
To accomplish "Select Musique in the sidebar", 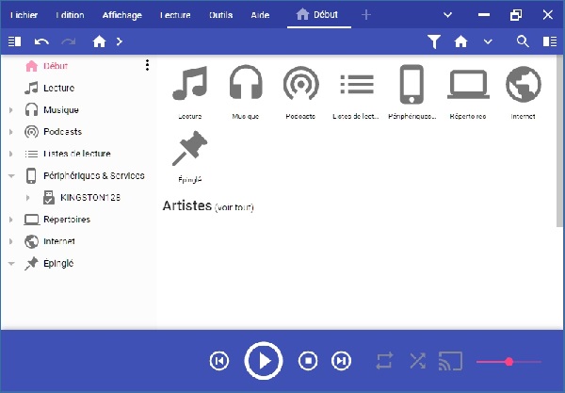I will click(61, 110).
